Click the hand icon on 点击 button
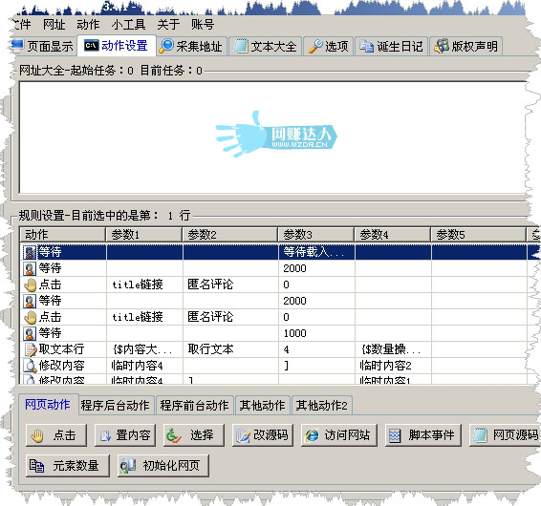Image resolution: width=541 pixels, height=506 pixels. point(37,435)
